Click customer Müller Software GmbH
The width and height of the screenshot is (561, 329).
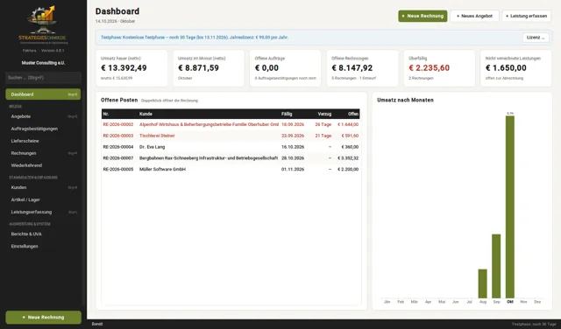[x=162, y=170]
